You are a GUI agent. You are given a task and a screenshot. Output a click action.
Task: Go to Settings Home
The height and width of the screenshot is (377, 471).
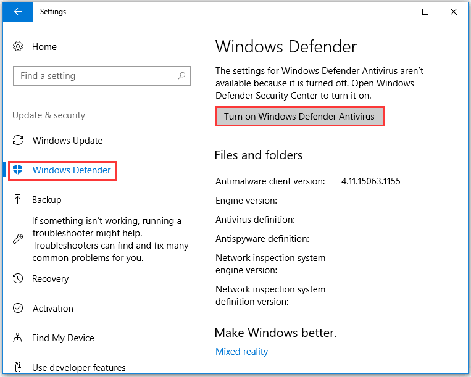click(44, 46)
